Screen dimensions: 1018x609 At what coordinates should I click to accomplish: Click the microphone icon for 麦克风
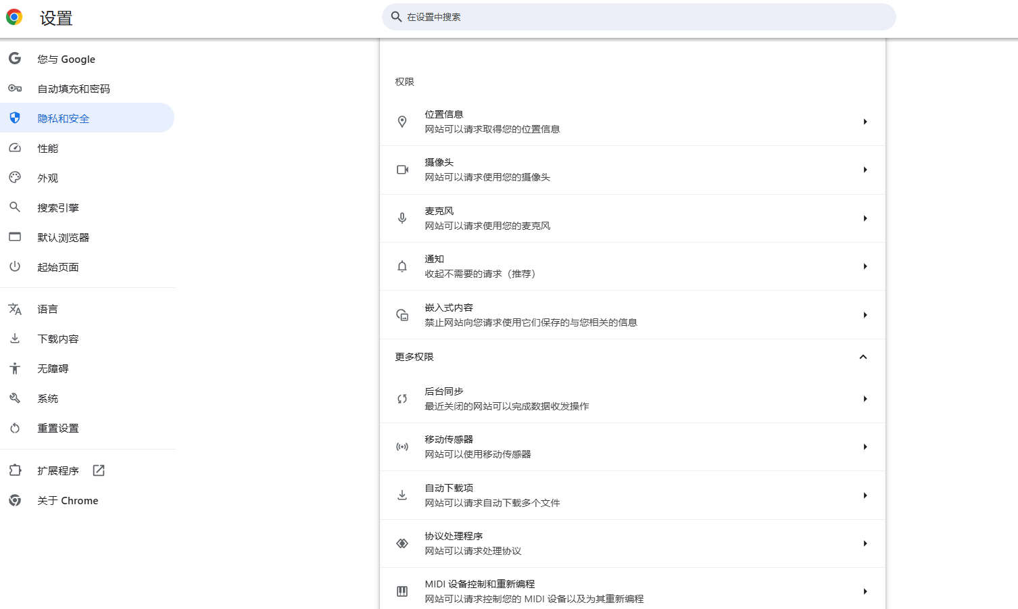(x=402, y=218)
